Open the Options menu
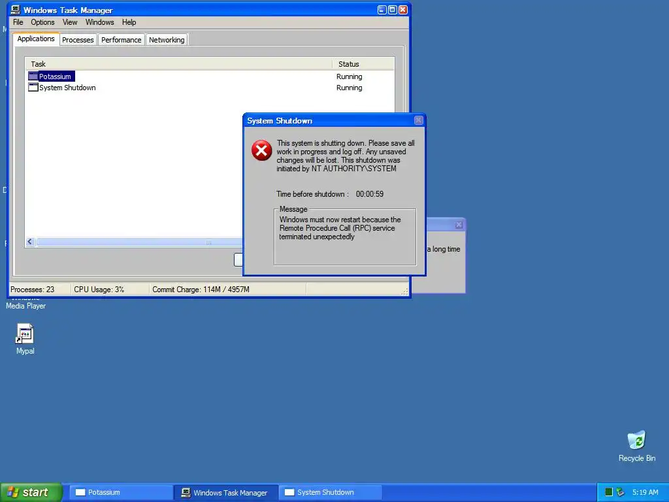669x502 pixels. click(42, 22)
